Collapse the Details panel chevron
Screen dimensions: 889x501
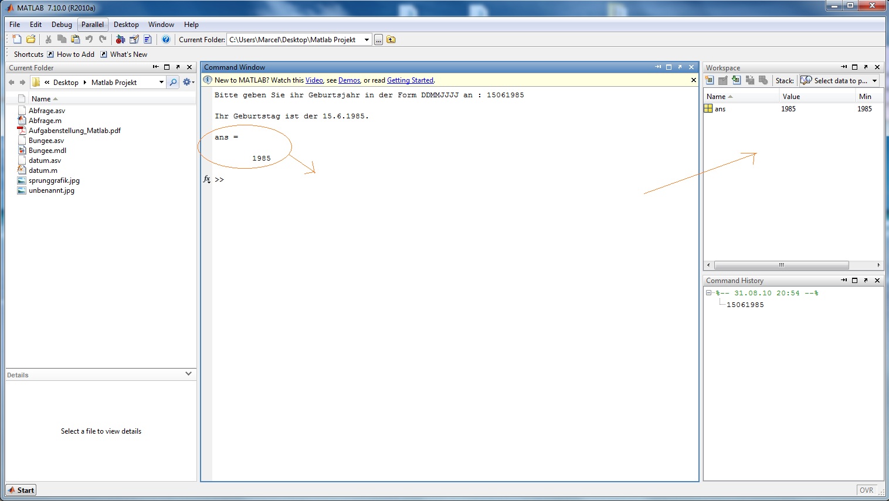188,374
